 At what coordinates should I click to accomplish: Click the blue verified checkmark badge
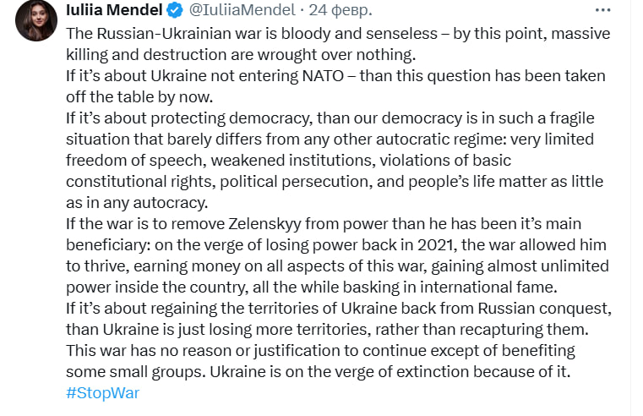pos(175,11)
